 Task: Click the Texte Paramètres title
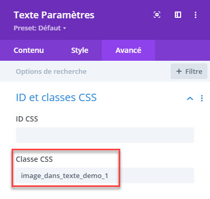tap(54, 15)
